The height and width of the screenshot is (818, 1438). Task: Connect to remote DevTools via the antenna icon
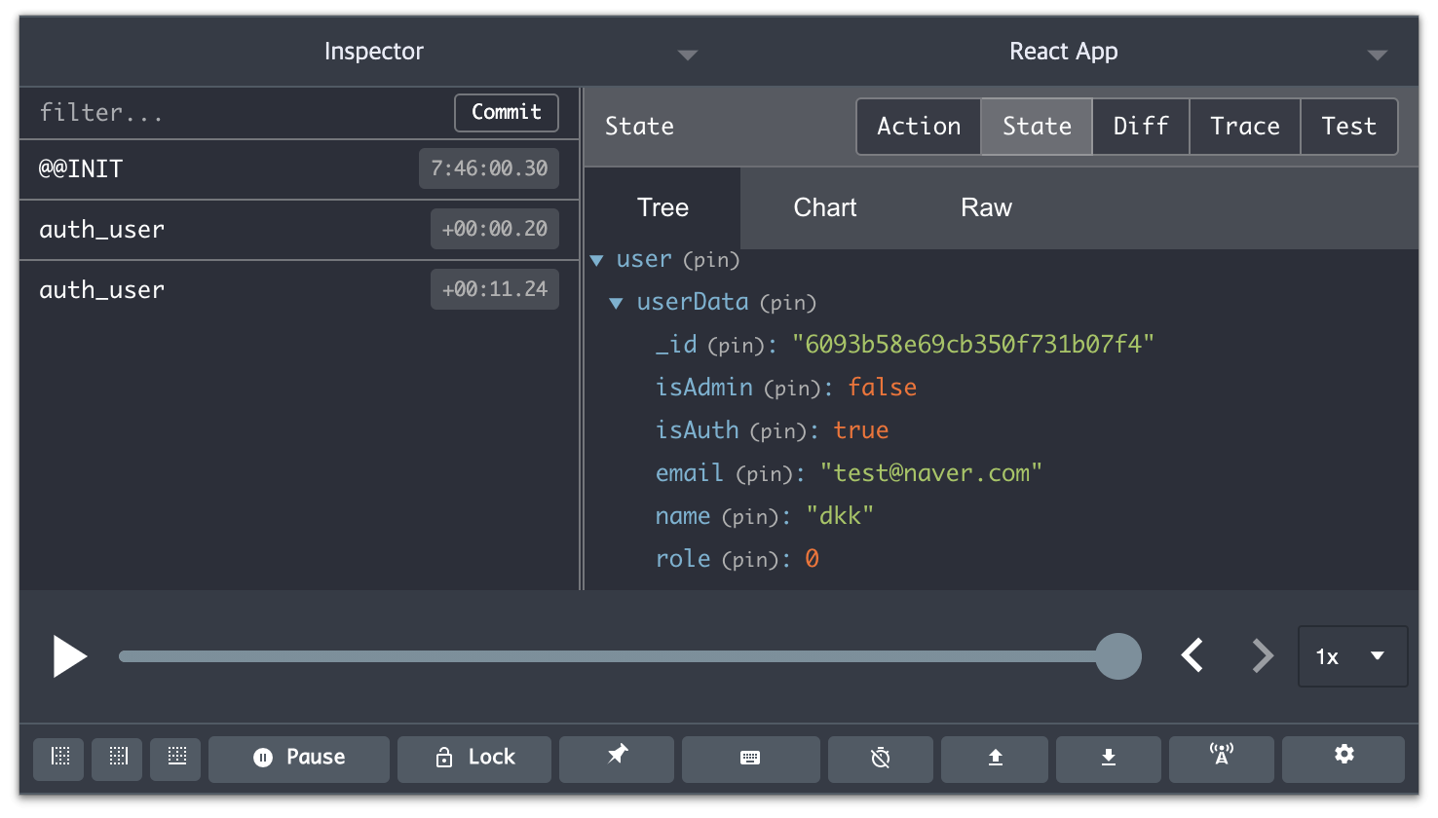click(x=1221, y=759)
